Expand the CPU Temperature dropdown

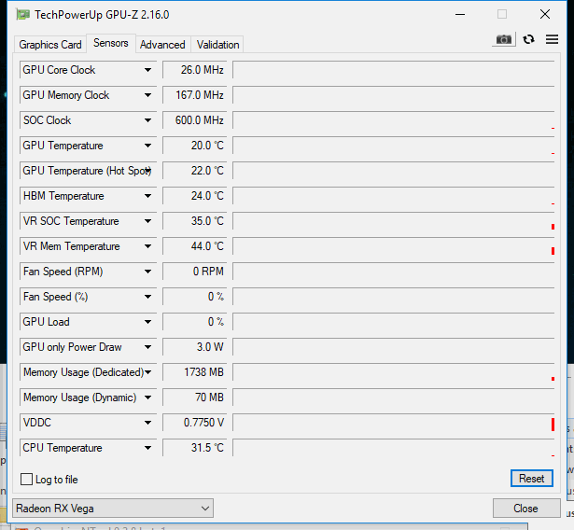pos(147,448)
